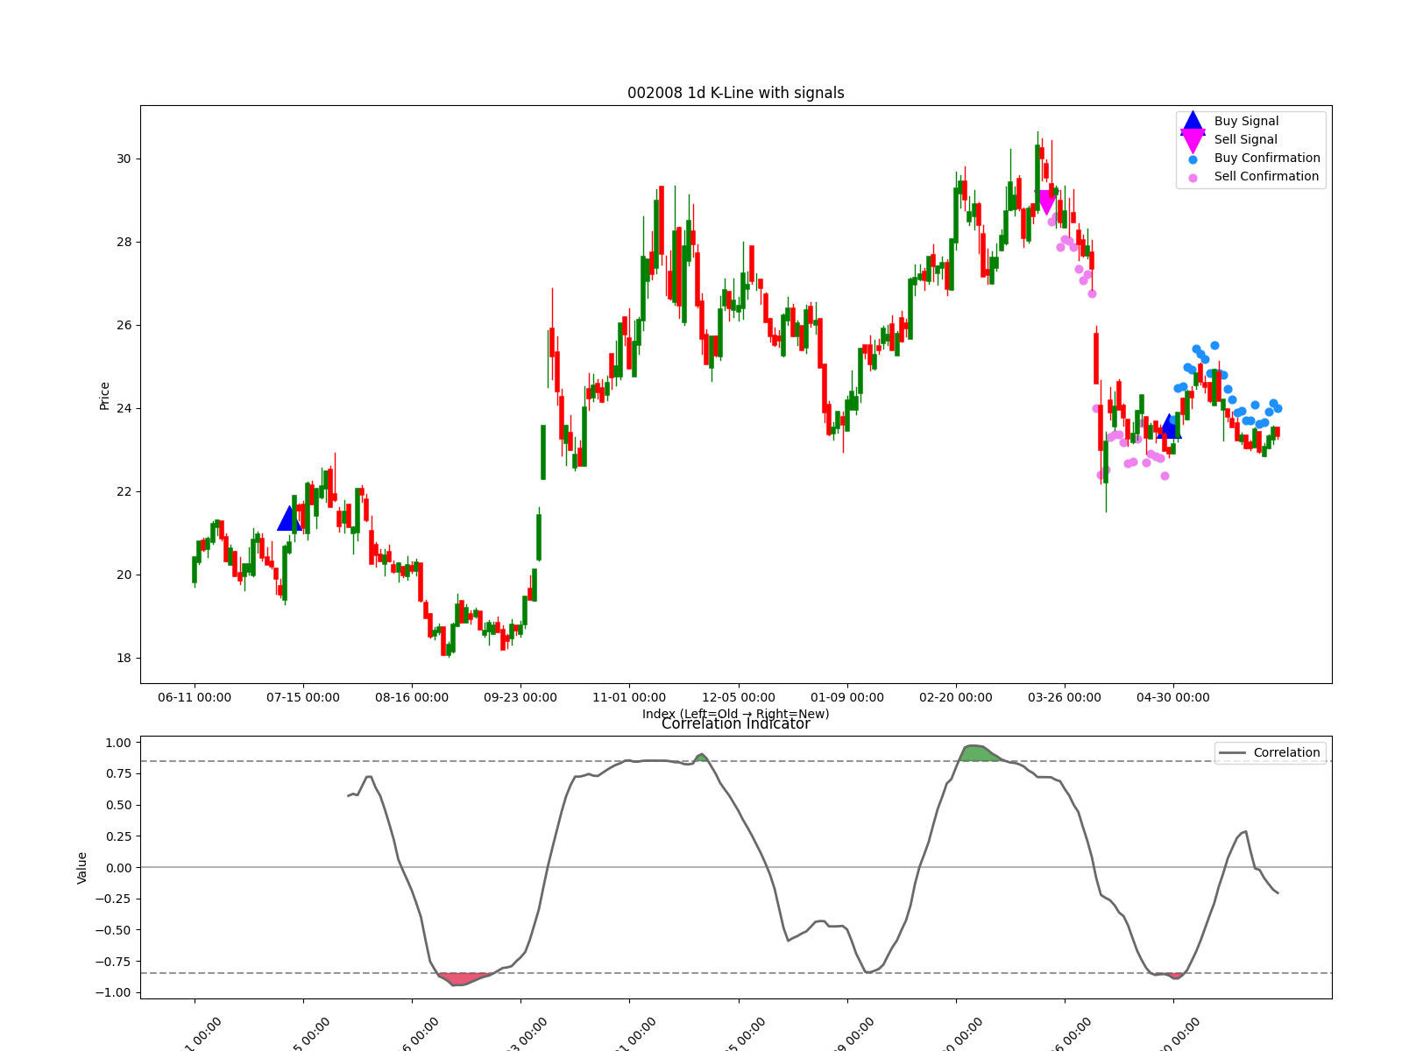Click the red shaded correlation trough near 08-16
This screenshot has height=1051, width=1402.
(463, 978)
